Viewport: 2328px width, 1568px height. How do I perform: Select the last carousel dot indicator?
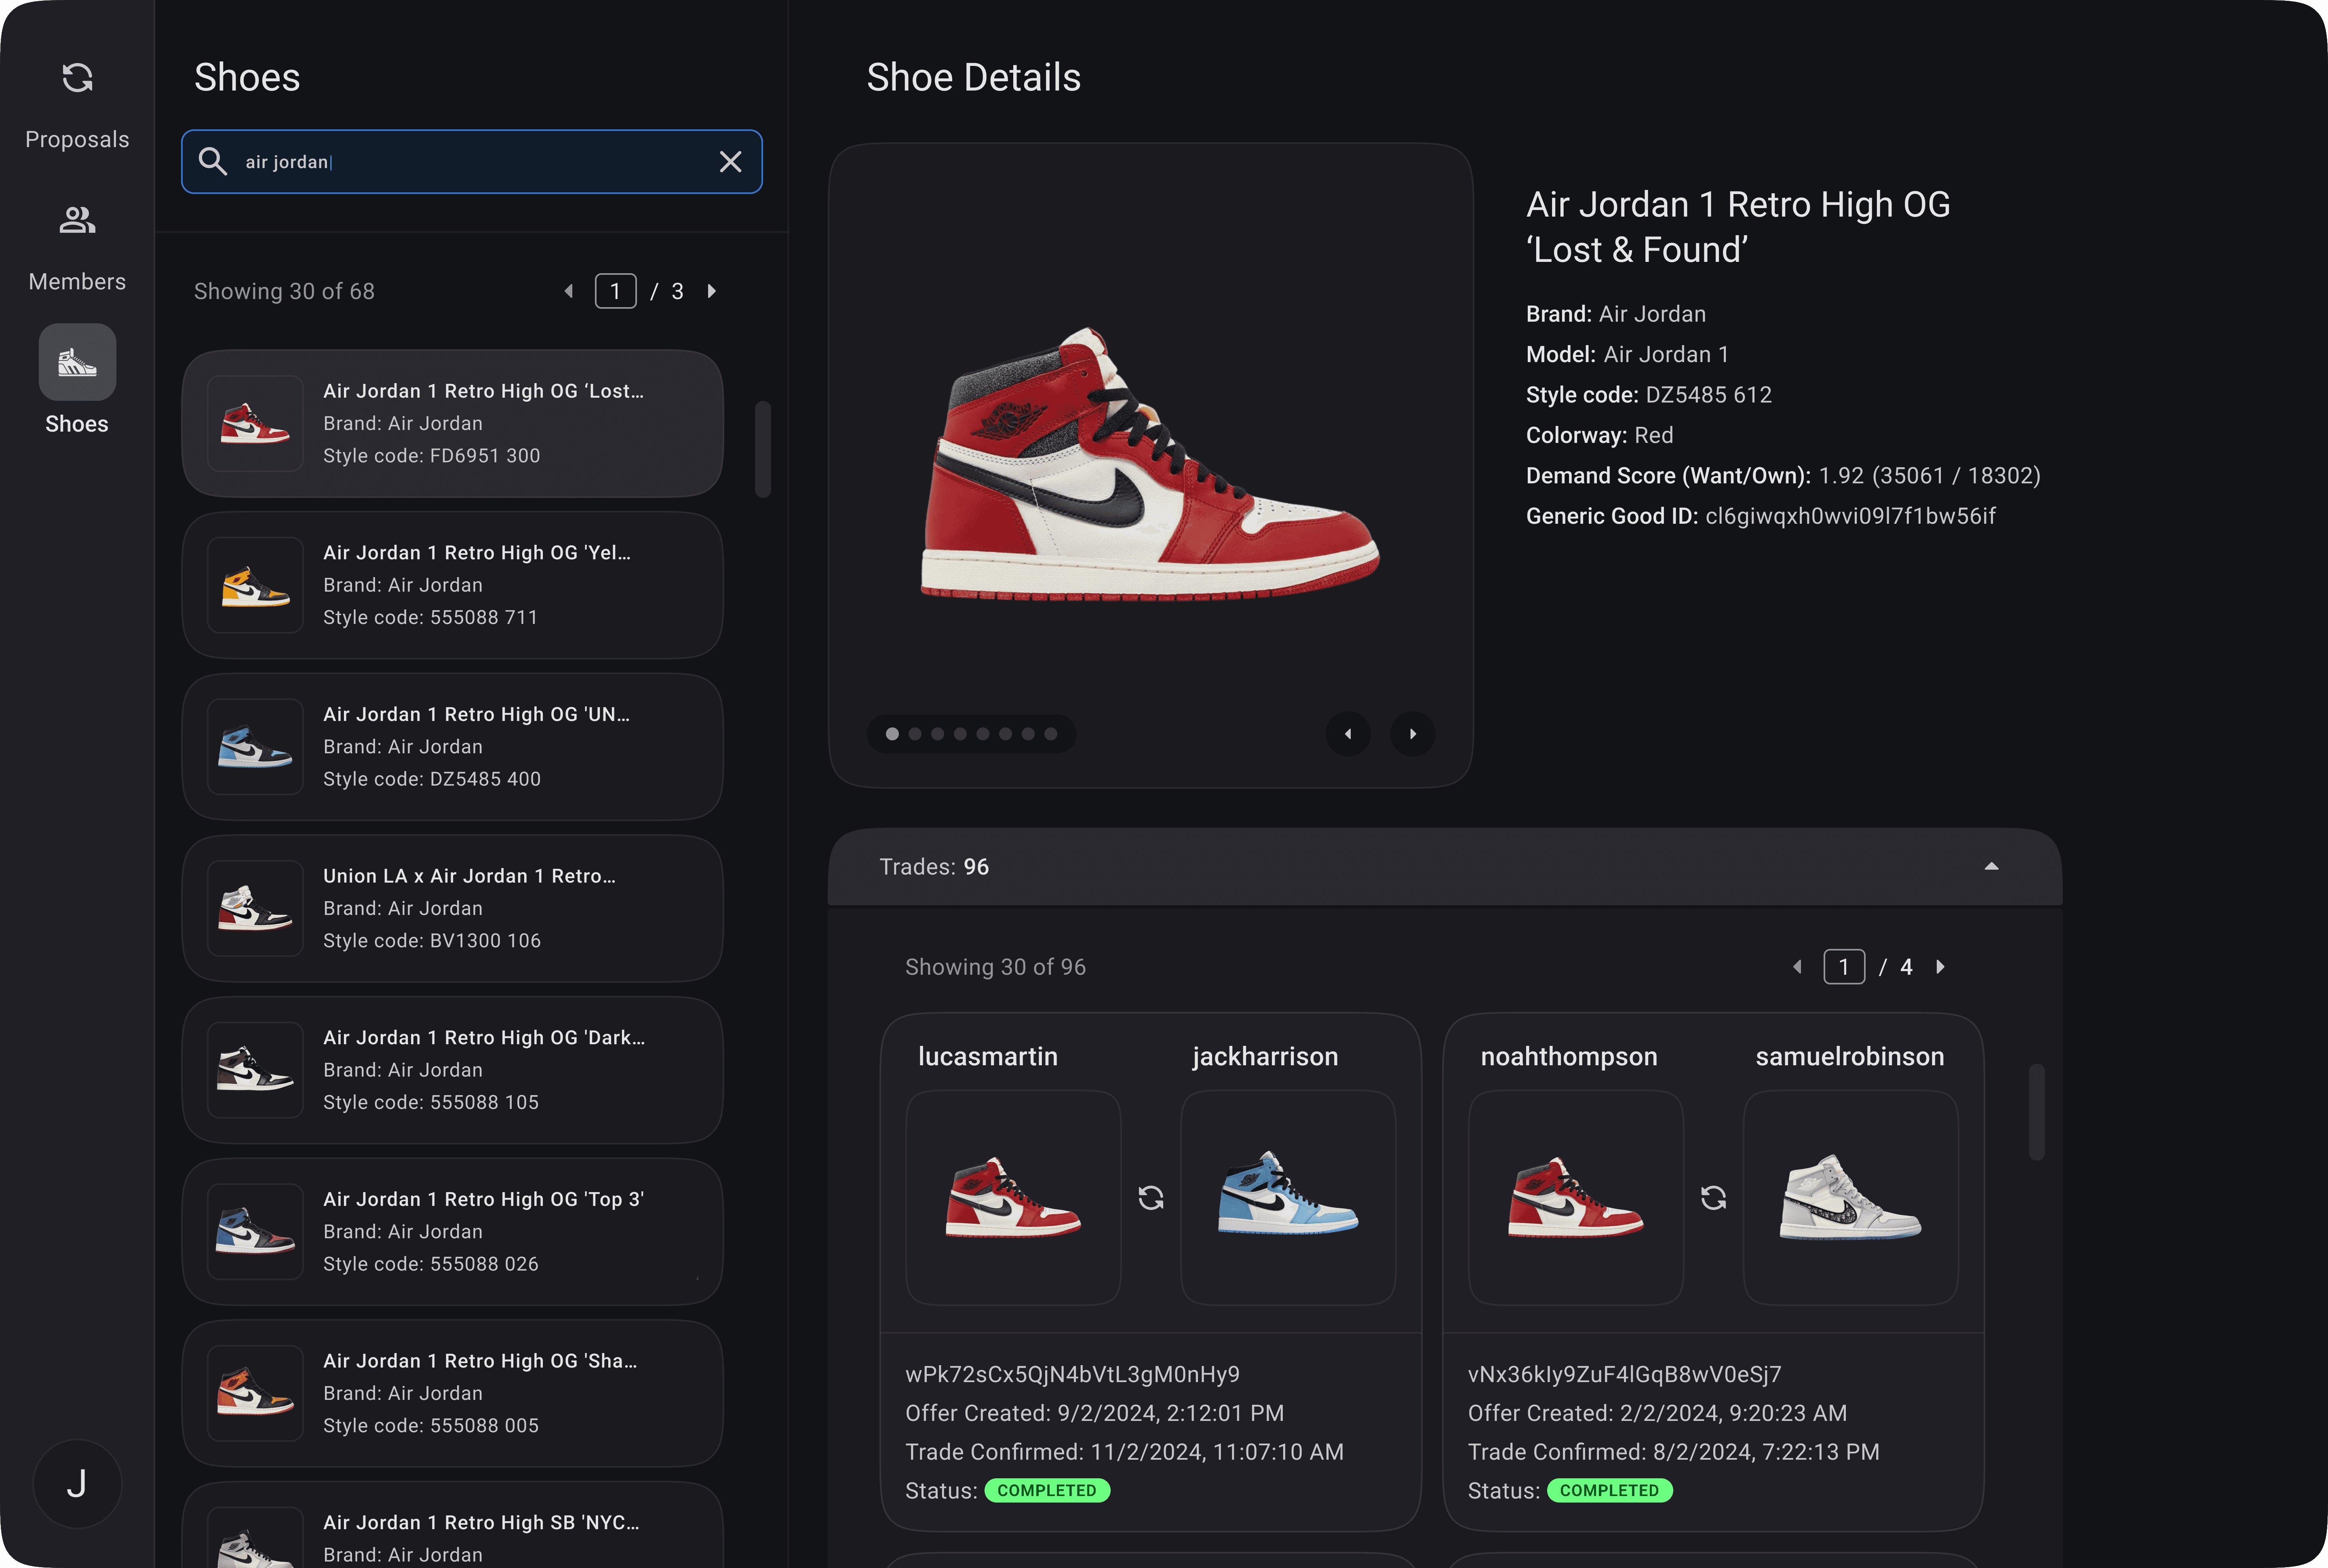tap(1050, 734)
